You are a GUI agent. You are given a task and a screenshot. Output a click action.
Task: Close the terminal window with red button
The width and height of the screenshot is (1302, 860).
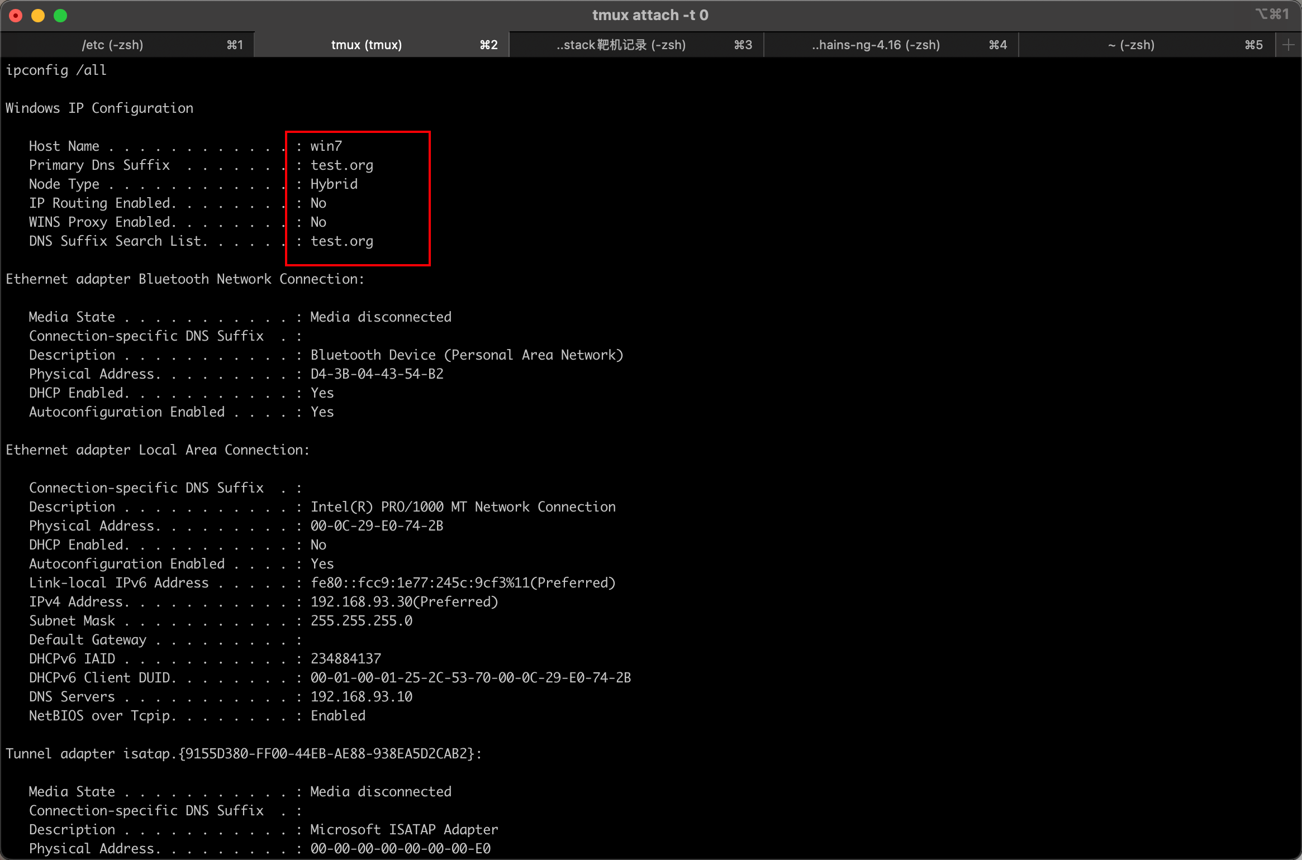click(x=16, y=16)
